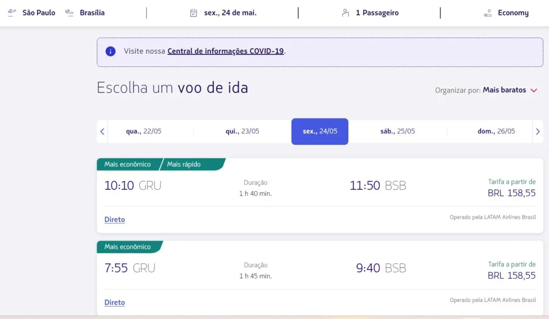The width and height of the screenshot is (549, 319).
Task: Click the blue info icon in COVID banner
Action: coord(110,51)
